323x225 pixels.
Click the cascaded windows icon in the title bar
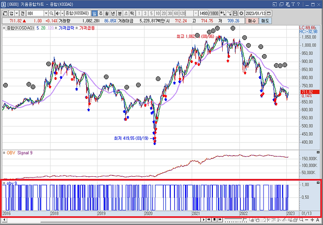click(281, 4)
